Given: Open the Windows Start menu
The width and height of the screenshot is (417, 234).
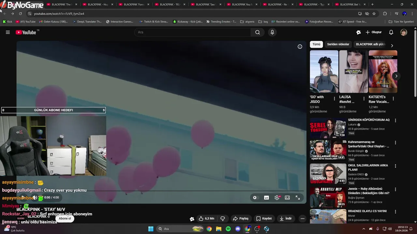Looking at the screenshot, I should point(151,229).
